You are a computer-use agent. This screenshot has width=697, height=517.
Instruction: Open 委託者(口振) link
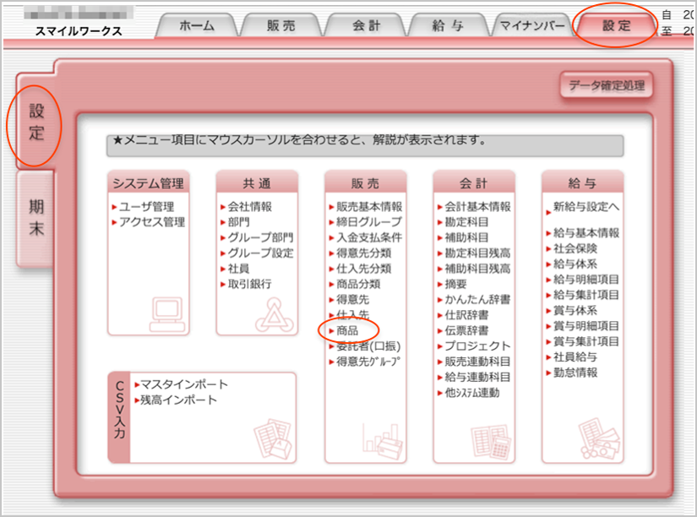tap(368, 346)
